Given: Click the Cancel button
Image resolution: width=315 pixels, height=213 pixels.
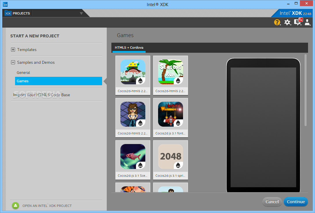Looking at the screenshot, I should (272, 202).
